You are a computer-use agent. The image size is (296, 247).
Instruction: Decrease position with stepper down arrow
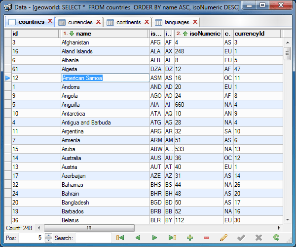coord(49,240)
